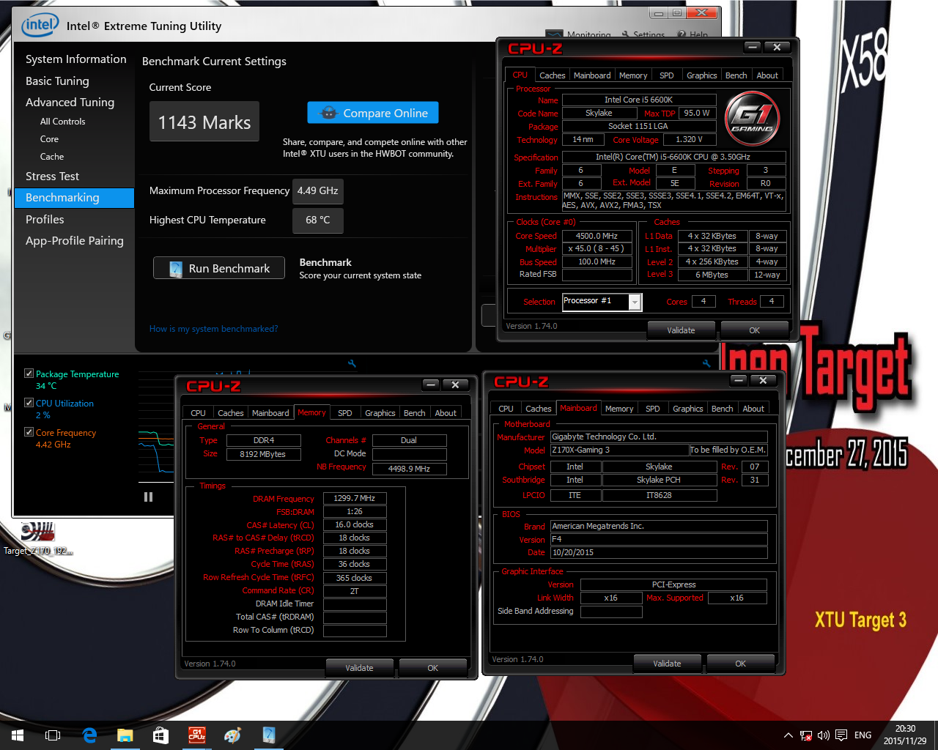
Task: Open Advanced Tuning in XTU sidebar
Action: coord(70,103)
